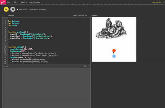Click the buttonL.mousePressed(displayLowLev) comment line
Image resolution: width=165 pixels, height=108 pixels.
tap(29, 62)
